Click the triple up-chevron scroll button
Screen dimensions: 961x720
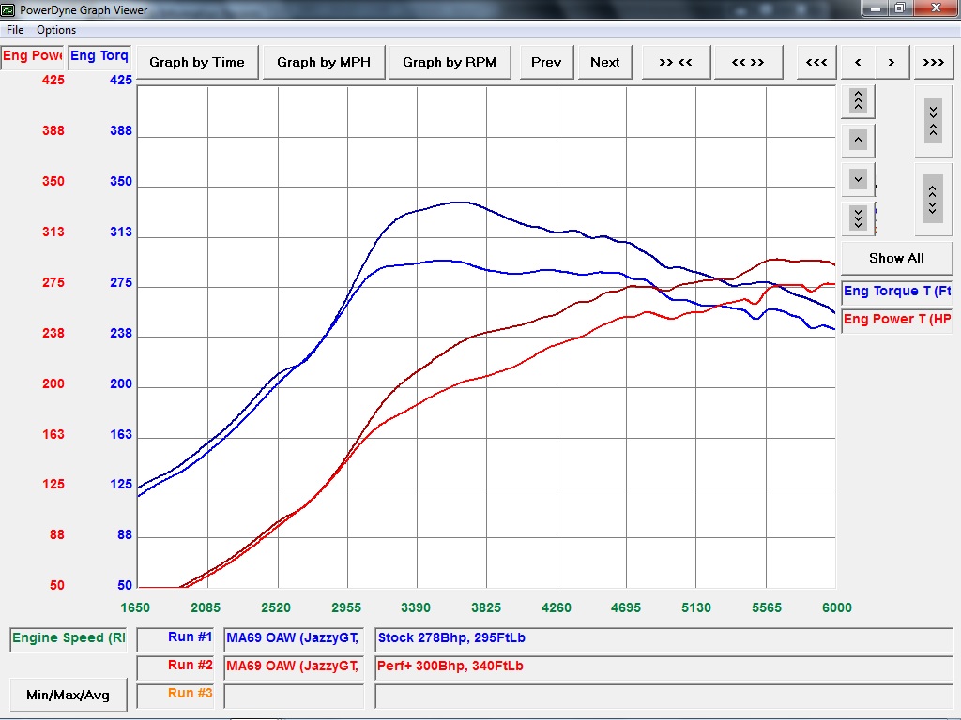(x=858, y=101)
